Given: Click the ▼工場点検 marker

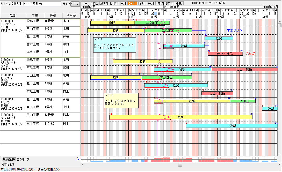Looking at the screenshot, I should [x=235, y=31].
